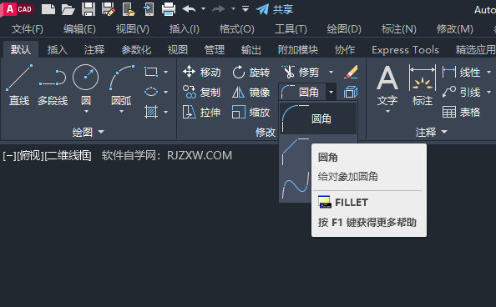Open the undo history dropdown arrow
Image resolution: width=496 pixels, height=307 pixels.
204,9
